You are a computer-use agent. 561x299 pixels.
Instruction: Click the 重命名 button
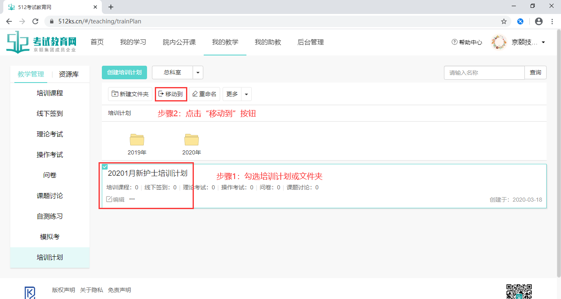(205, 94)
